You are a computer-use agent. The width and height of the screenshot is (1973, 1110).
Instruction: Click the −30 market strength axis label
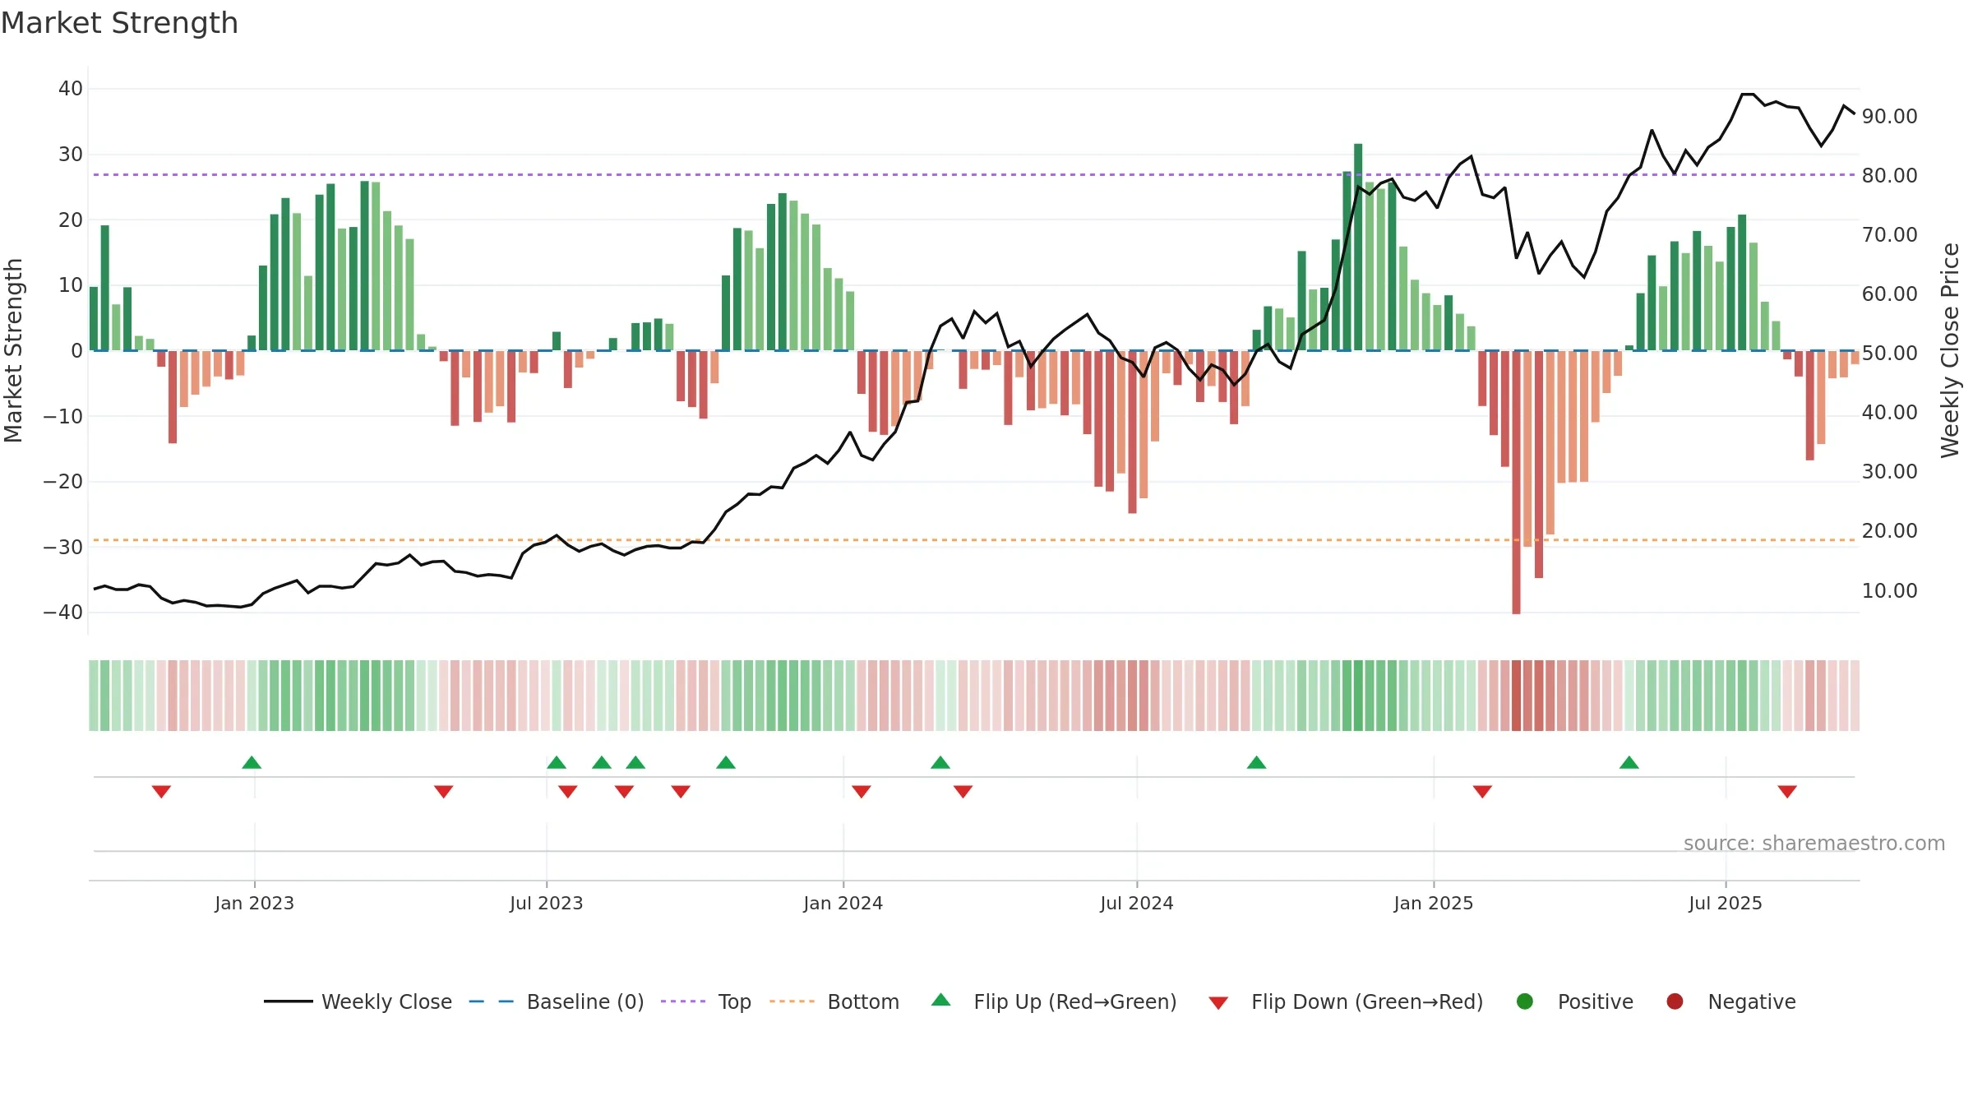coord(63,548)
